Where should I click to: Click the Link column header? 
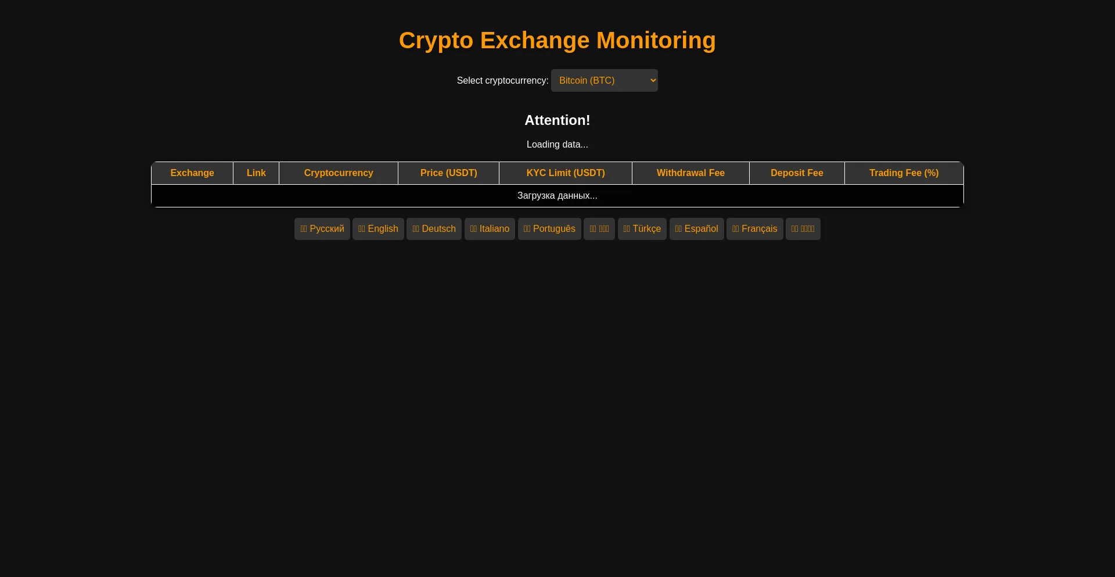[256, 173]
